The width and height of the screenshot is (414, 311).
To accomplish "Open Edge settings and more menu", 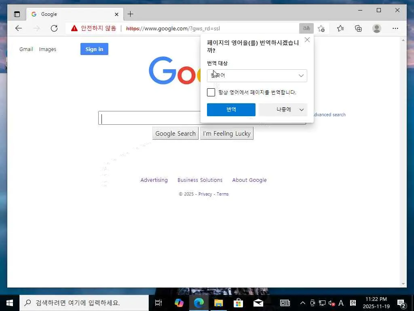I will coord(395,28).
